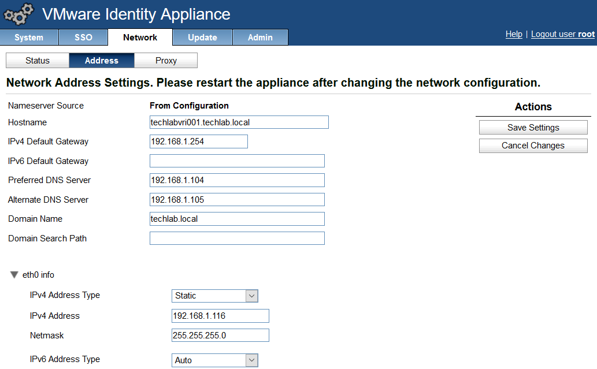
Task: Click the 'Netmask' label
Action: [47, 336]
